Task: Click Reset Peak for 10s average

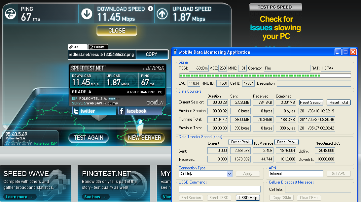Action: point(286,142)
